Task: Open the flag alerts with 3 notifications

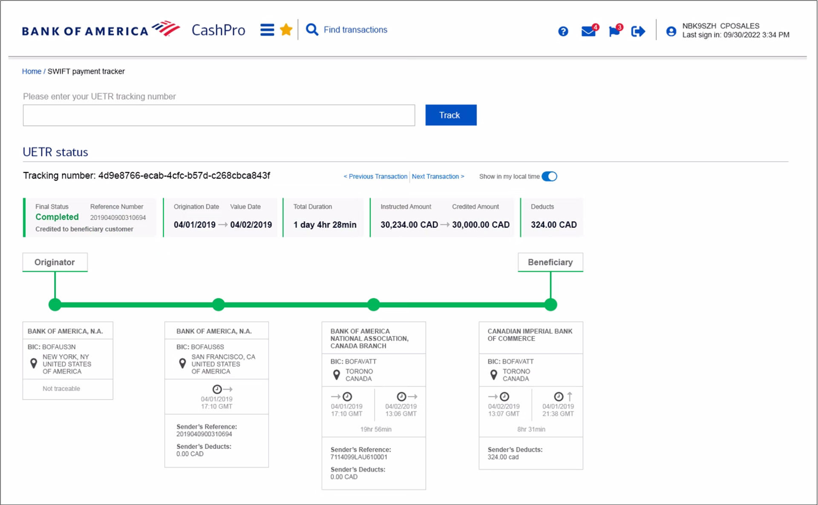Action: click(x=615, y=31)
